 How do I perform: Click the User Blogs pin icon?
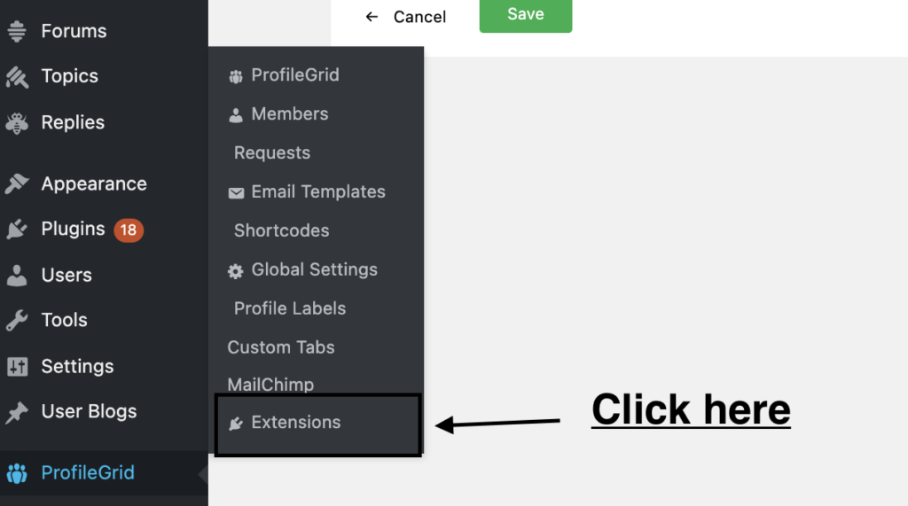pos(16,412)
